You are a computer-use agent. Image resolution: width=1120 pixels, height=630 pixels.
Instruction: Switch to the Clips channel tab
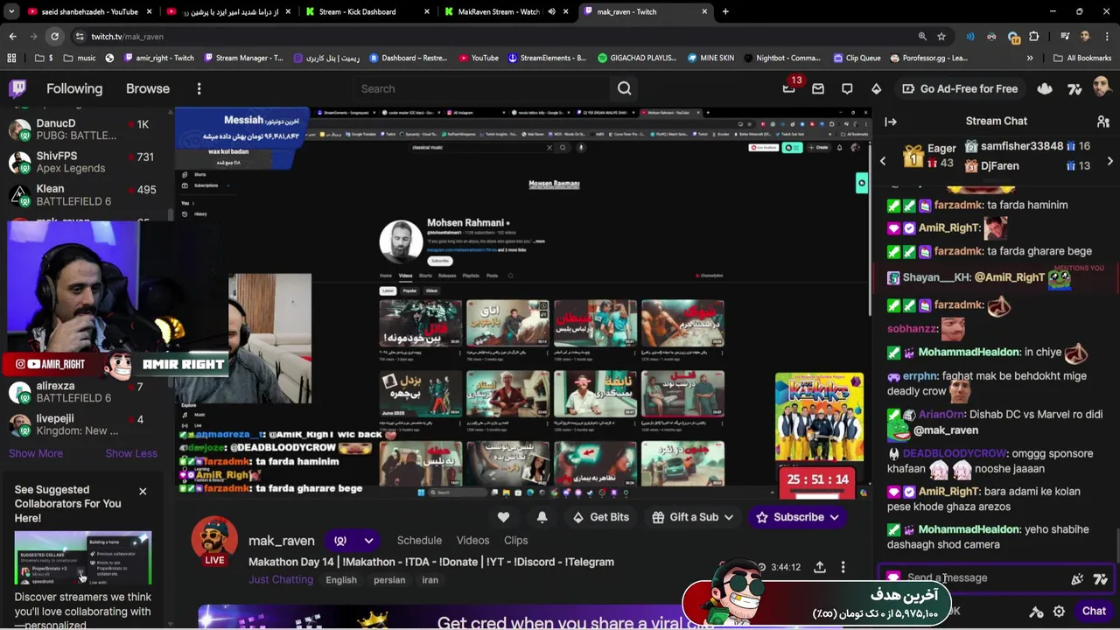[x=515, y=541]
